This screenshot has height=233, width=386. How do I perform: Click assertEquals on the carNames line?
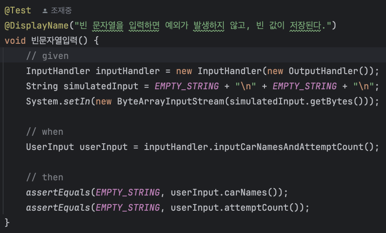point(58,192)
